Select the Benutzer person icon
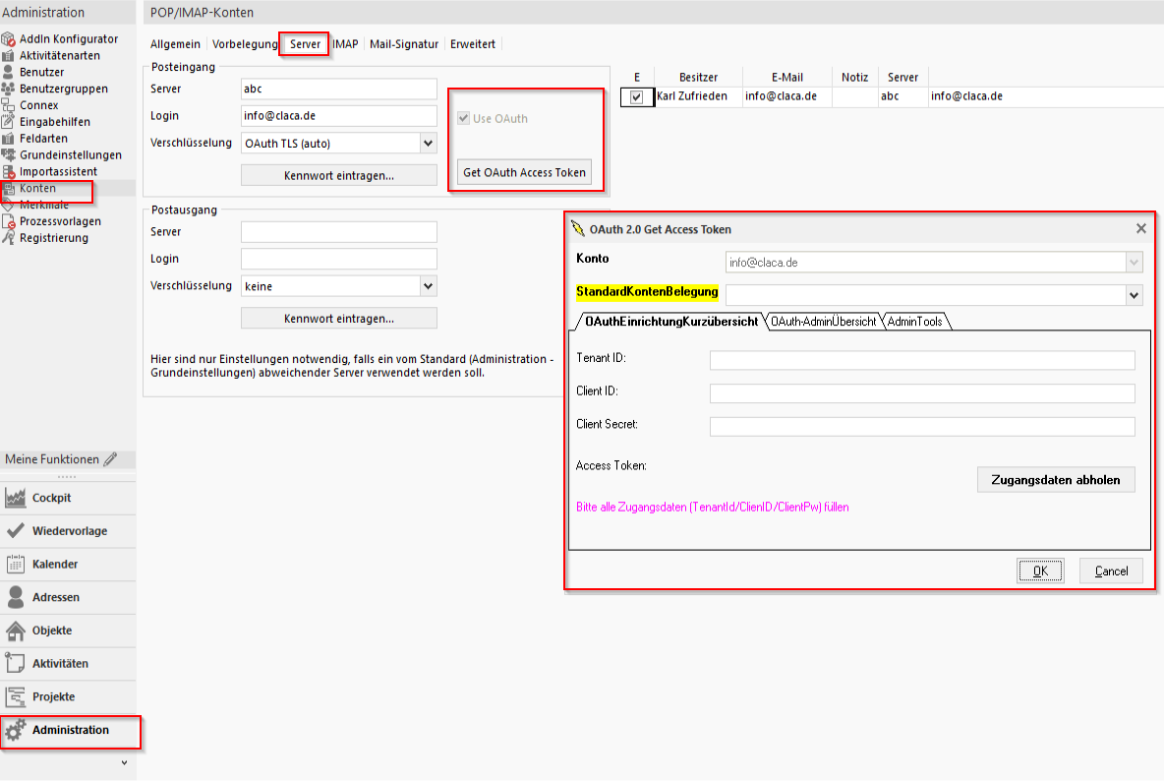The image size is (1164, 782). click(8, 72)
